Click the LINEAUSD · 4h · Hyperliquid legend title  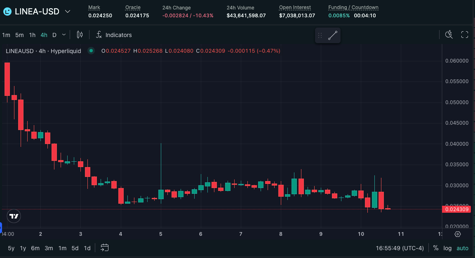tap(43, 51)
